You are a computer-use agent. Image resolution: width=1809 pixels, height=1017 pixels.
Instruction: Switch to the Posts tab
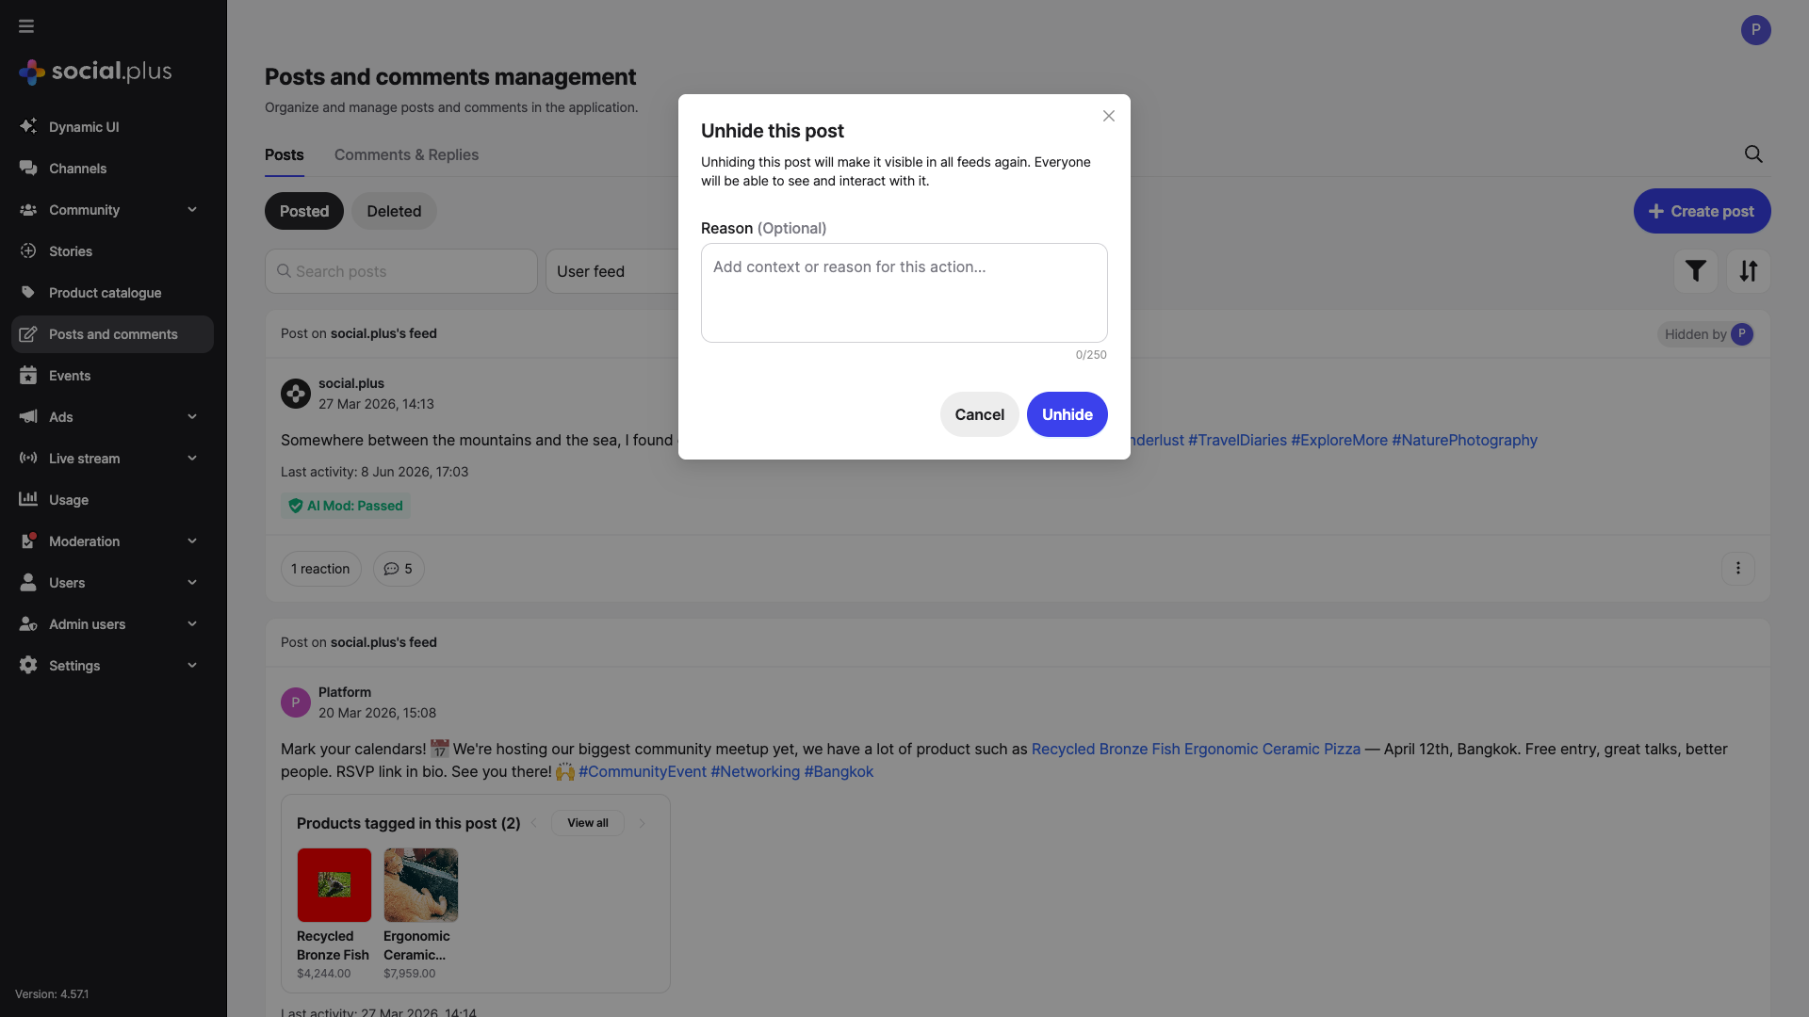tap(285, 155)
